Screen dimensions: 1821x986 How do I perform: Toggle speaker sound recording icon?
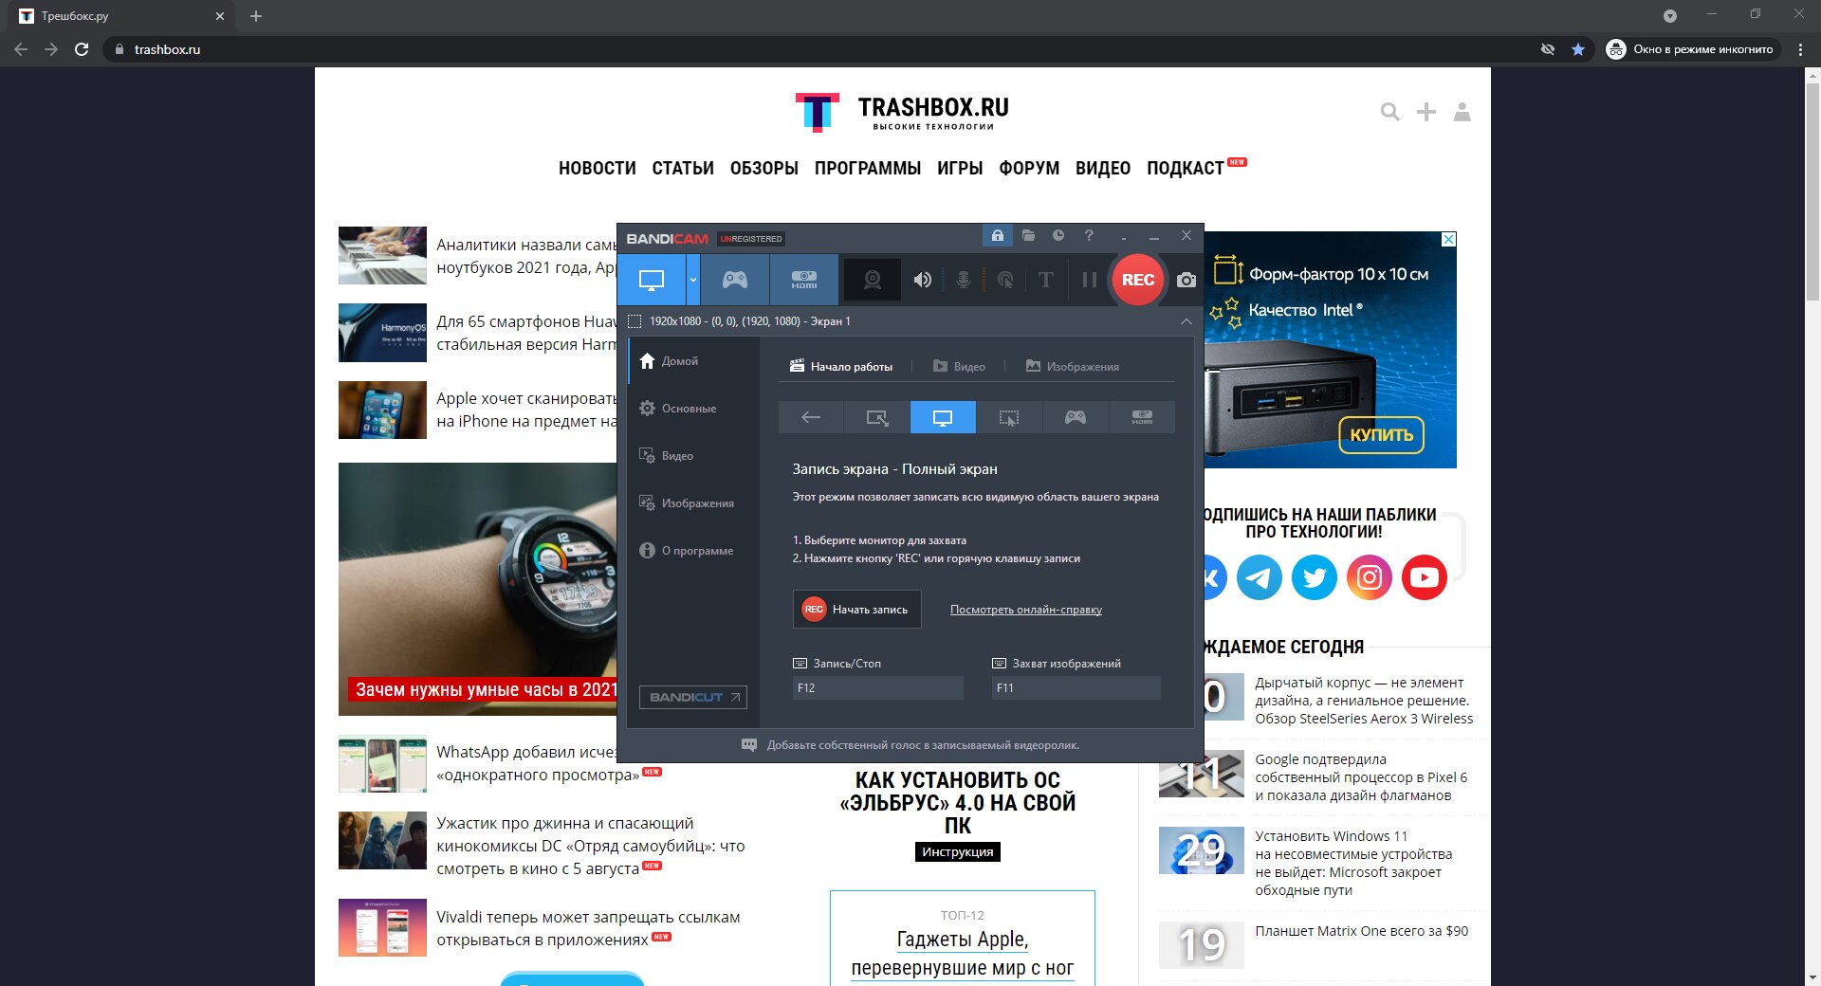coord(922,280)
